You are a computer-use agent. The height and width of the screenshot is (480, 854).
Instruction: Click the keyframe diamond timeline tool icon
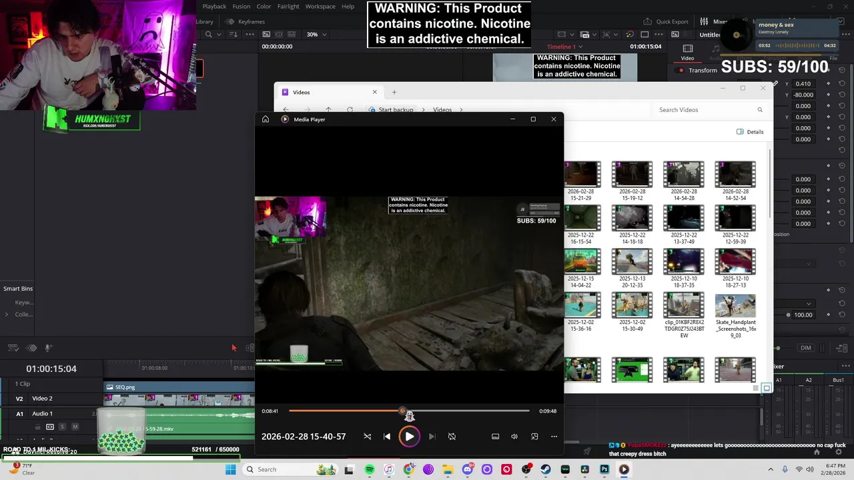point(31,348)
